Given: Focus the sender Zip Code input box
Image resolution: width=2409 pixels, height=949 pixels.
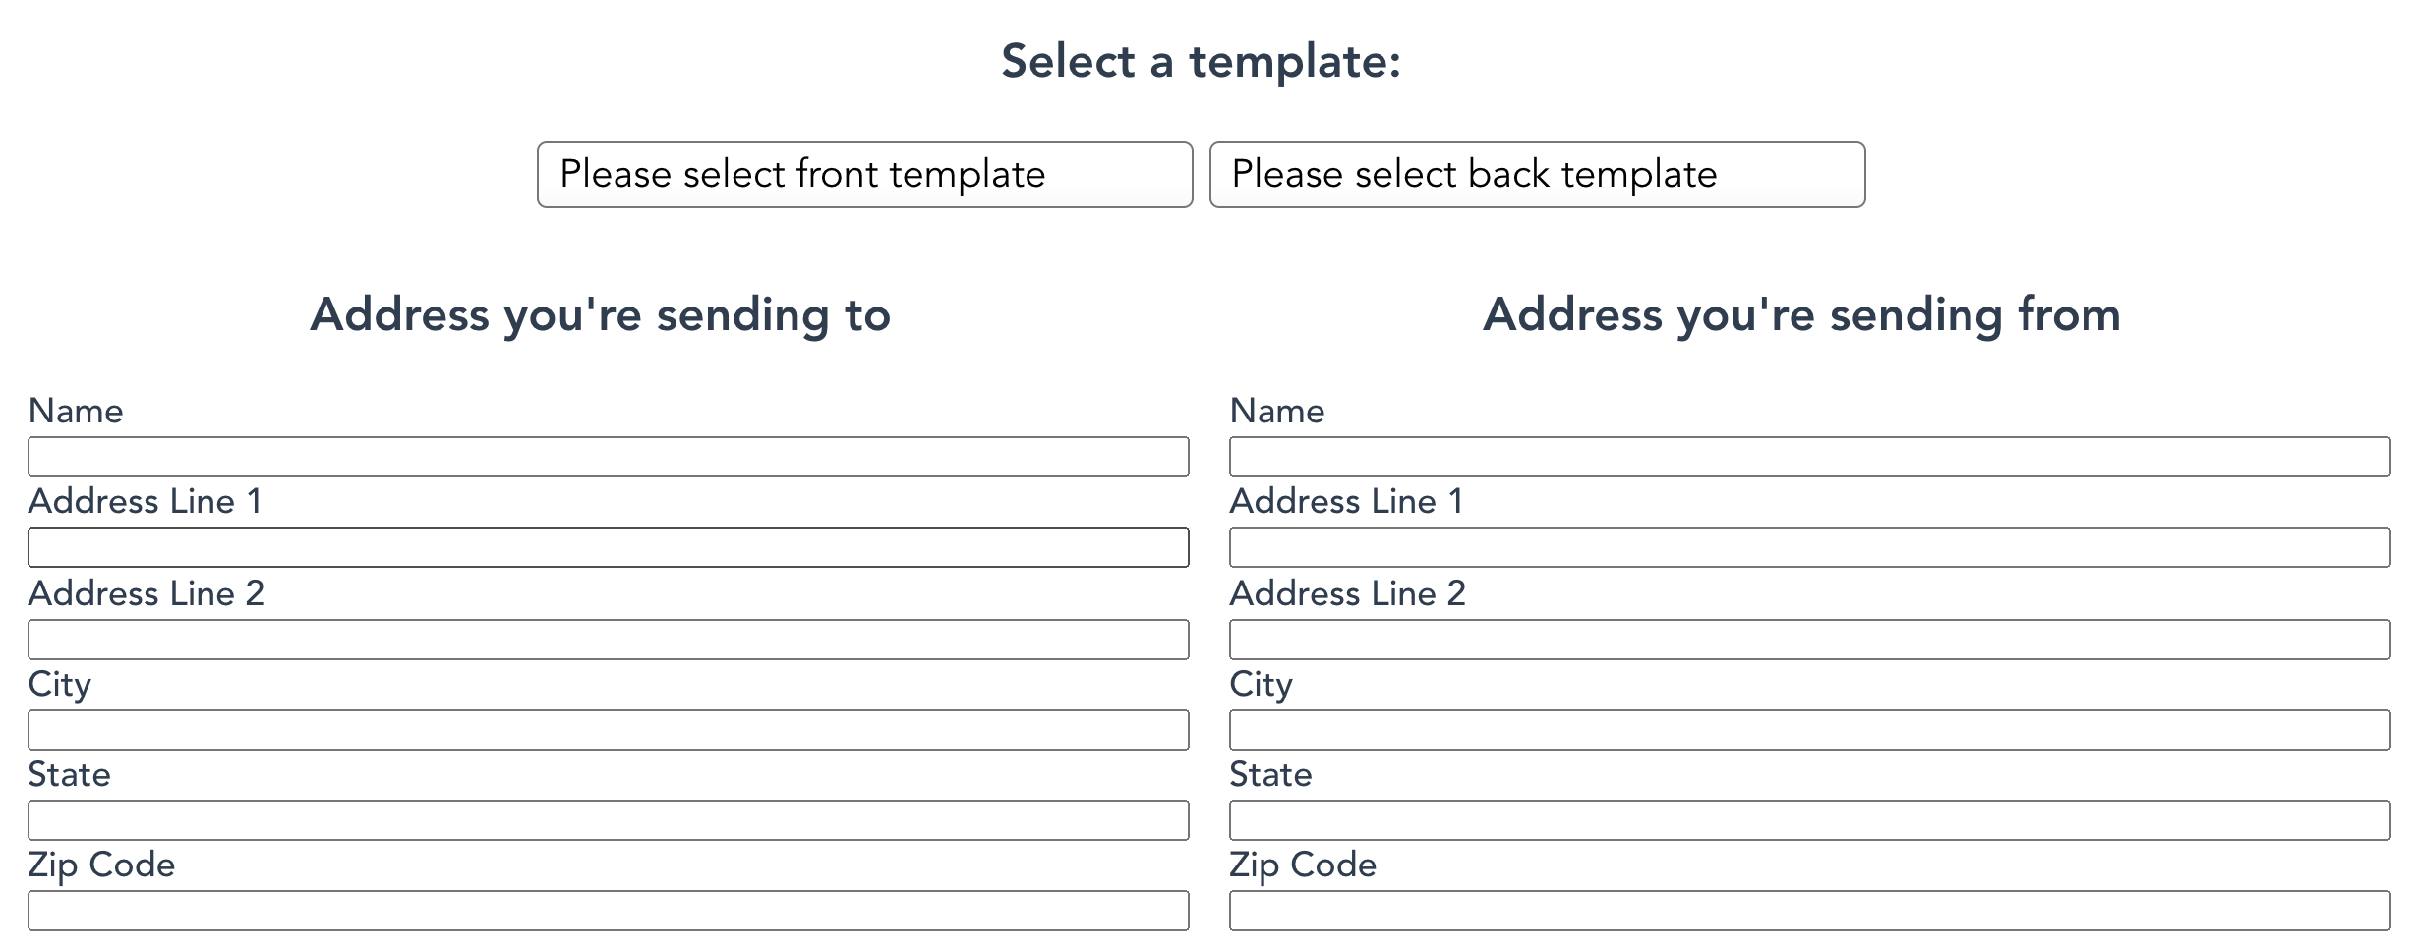Looking at the screenshot, I should 1809,911.
